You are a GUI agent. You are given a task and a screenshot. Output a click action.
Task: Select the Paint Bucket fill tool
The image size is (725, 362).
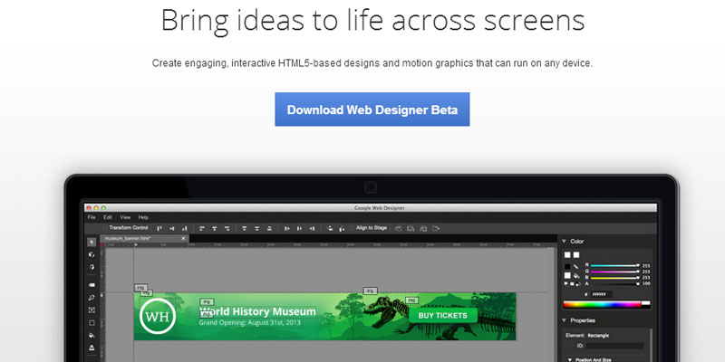tap(92, 335)
